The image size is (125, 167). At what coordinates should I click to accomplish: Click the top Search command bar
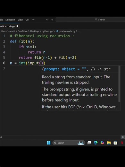90,20
